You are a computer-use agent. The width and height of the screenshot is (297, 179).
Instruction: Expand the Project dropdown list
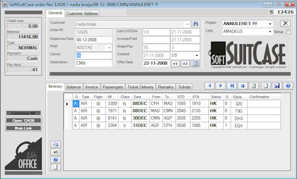pyautogui.click(x=270, y=24)
